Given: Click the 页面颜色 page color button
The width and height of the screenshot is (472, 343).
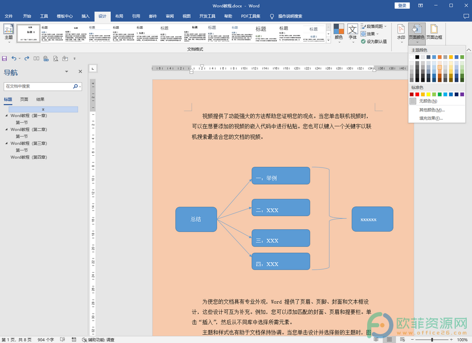Looking at the screenshot, I should point(416,33).
